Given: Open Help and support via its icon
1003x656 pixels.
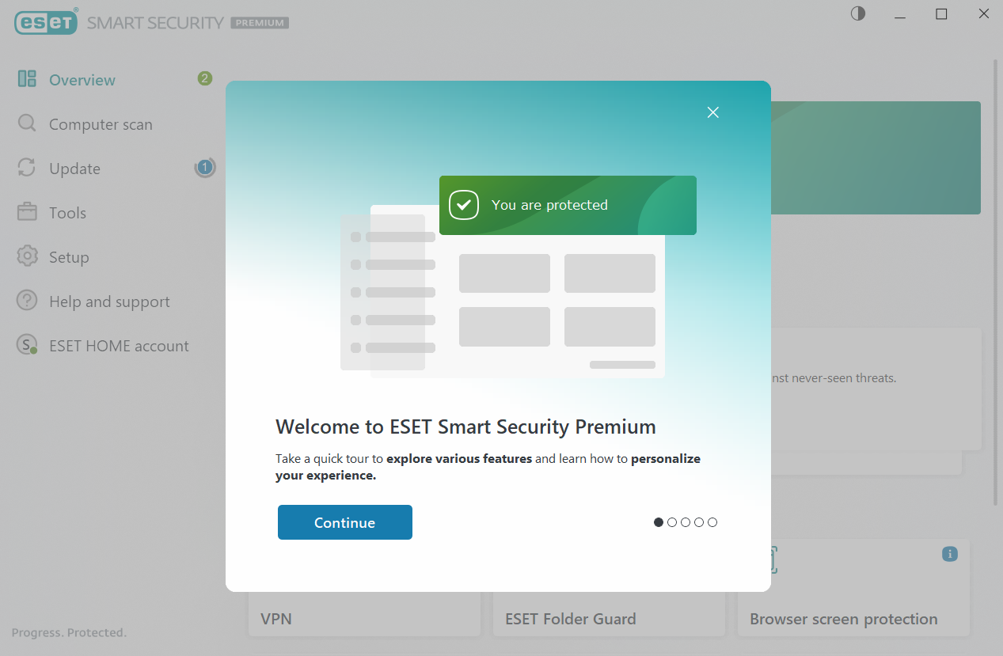Looking at the screenshot, I should tap(27, 301).
